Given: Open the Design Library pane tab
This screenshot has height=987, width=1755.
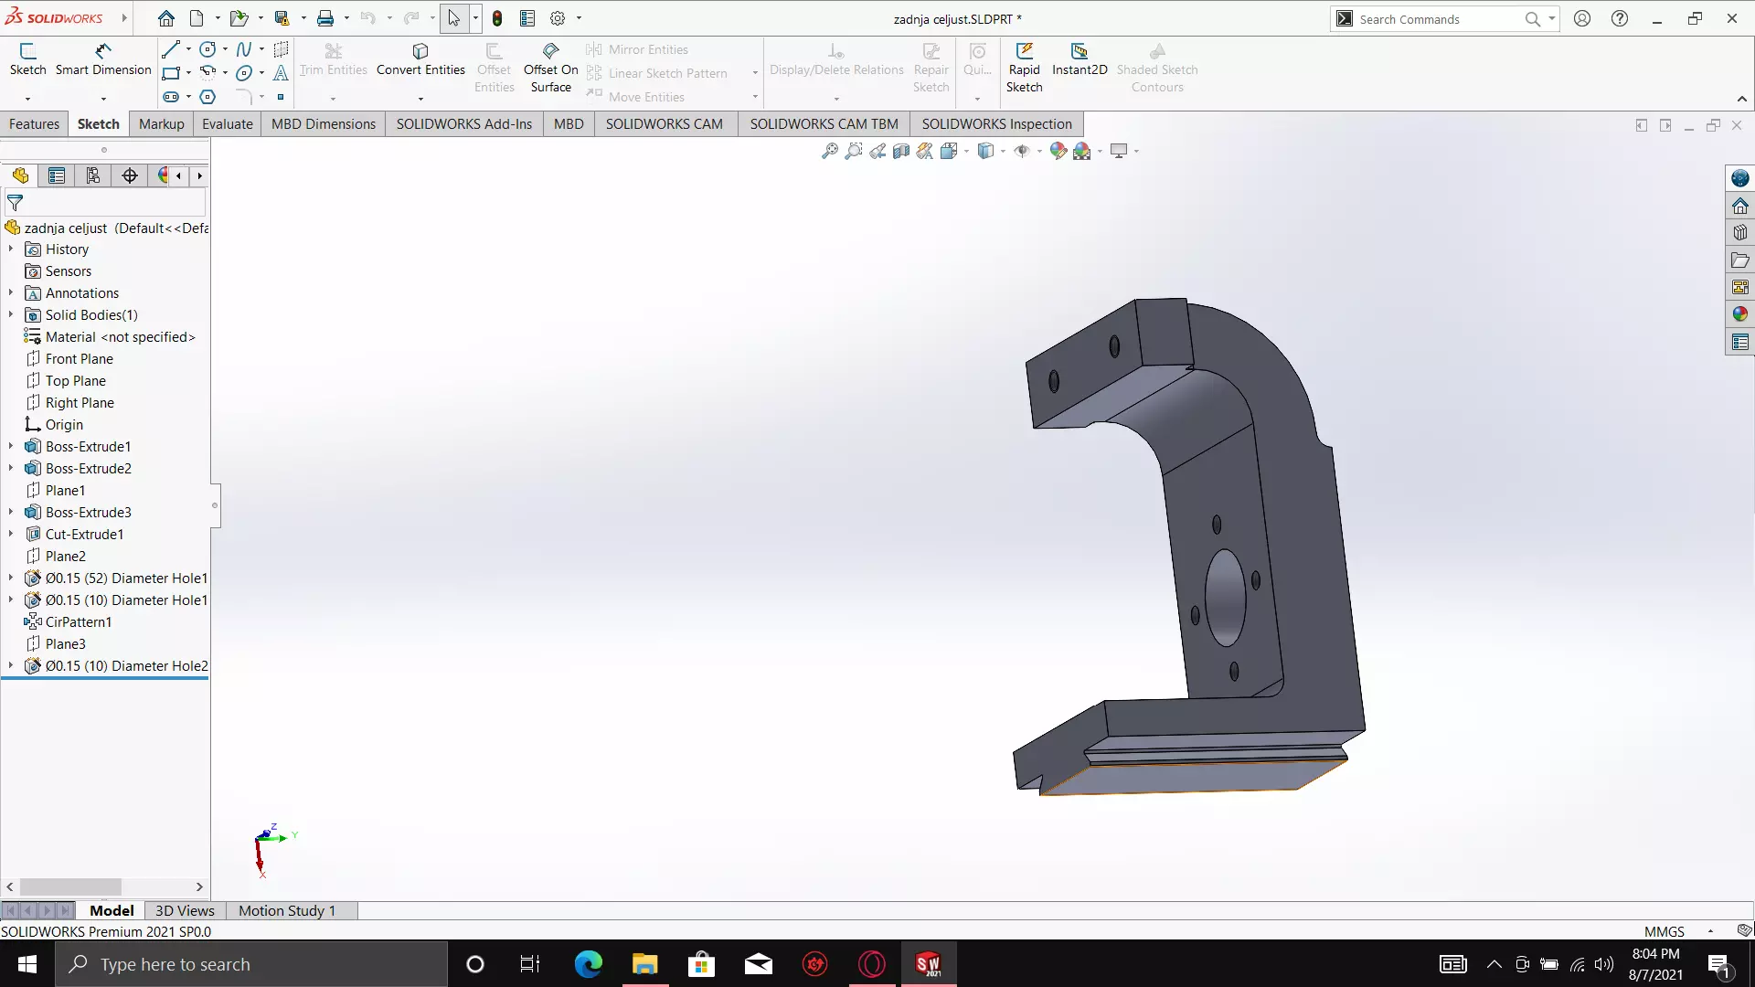Looking at the screenshot, I should click(x=1740, y=232).
